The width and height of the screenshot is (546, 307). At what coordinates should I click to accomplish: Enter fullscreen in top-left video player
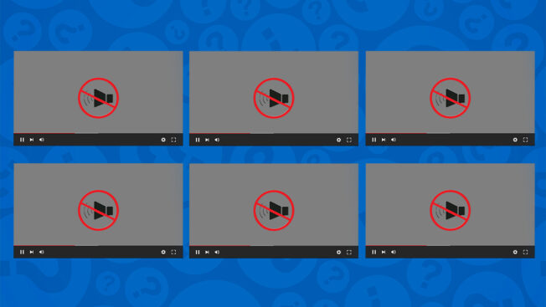click(173, 140)
